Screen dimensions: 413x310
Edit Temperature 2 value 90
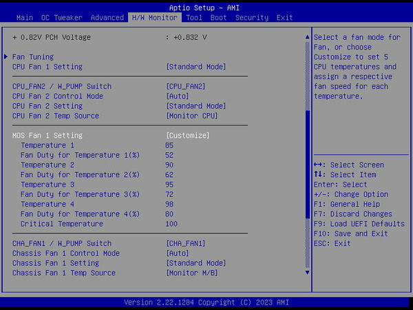pos(169,165)
